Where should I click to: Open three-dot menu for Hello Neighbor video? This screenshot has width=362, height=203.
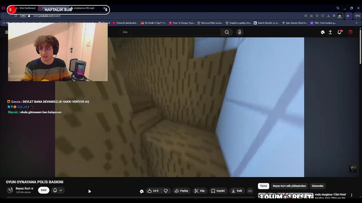[352, 195]
